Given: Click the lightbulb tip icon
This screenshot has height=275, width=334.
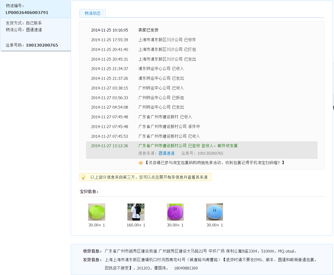Looking at the screenshot, I should (83, 177).
